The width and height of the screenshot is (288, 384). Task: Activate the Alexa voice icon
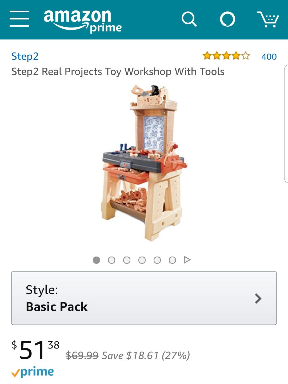click(227, 19)
